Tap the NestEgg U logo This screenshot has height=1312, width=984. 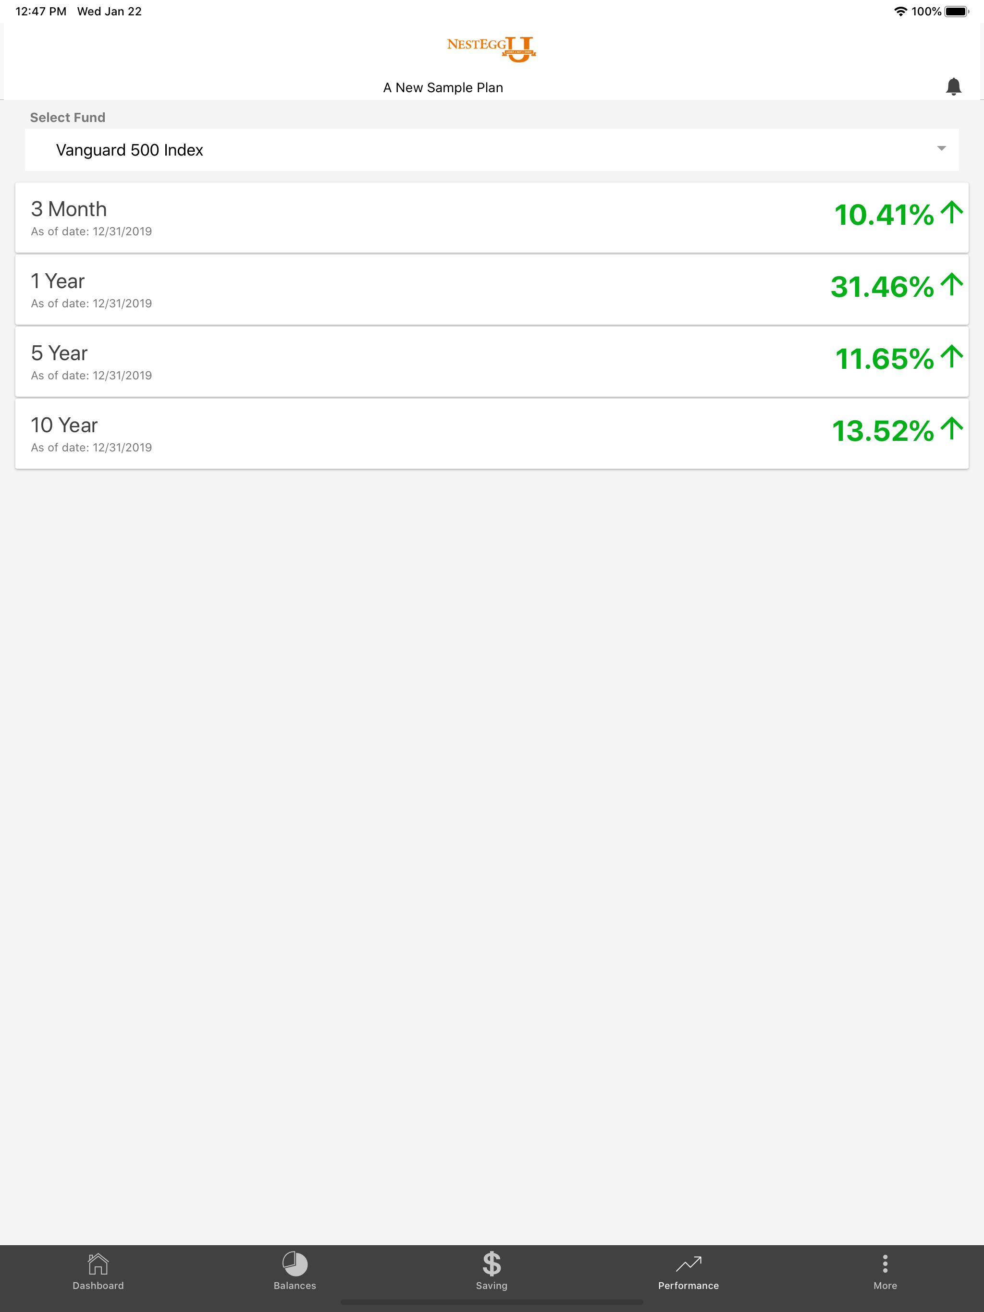click(x=492, y=49)
